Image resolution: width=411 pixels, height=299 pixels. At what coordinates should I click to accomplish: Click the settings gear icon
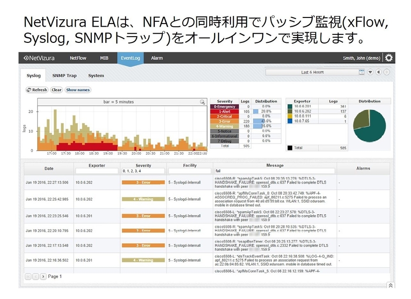pyautogui.click(x=388, y=57)
